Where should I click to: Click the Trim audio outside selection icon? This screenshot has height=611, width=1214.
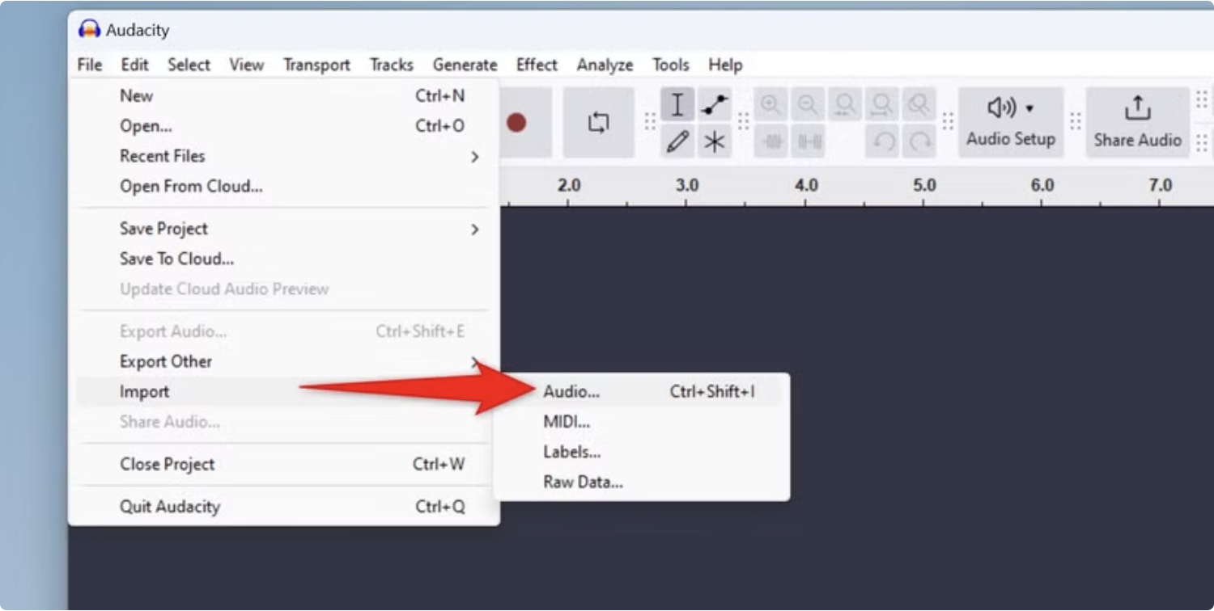tap(771, 142)
